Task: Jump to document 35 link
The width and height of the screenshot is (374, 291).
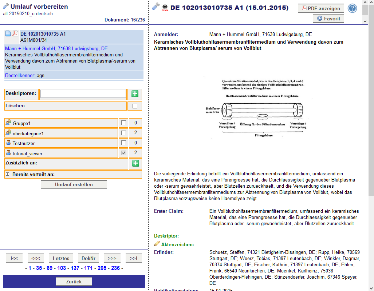Action: 39,268
